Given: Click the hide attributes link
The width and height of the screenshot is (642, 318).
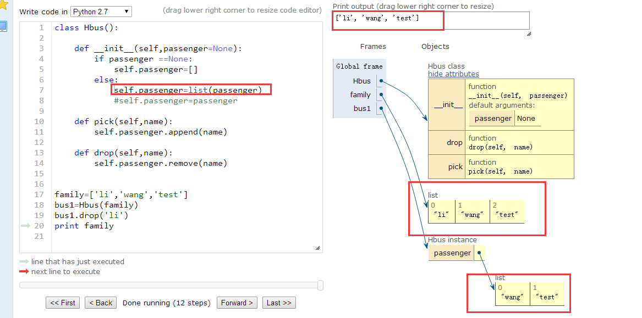Looking at the screenshot, I should click(x=453, y=74).
